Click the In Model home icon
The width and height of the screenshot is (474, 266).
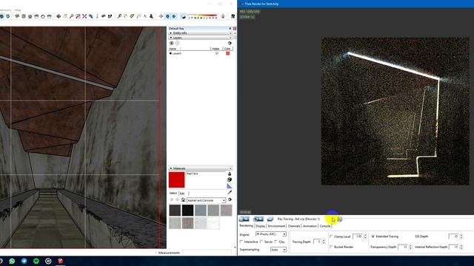tap(183, 200)
